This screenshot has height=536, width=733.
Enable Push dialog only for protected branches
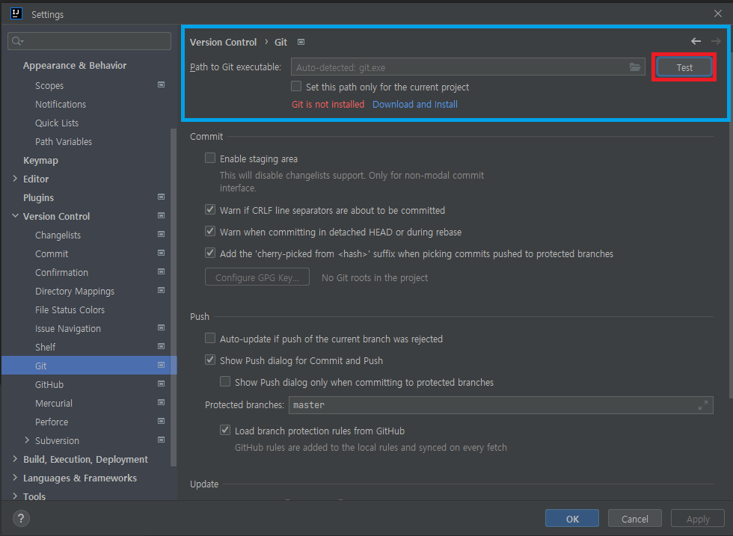point(225,382)
